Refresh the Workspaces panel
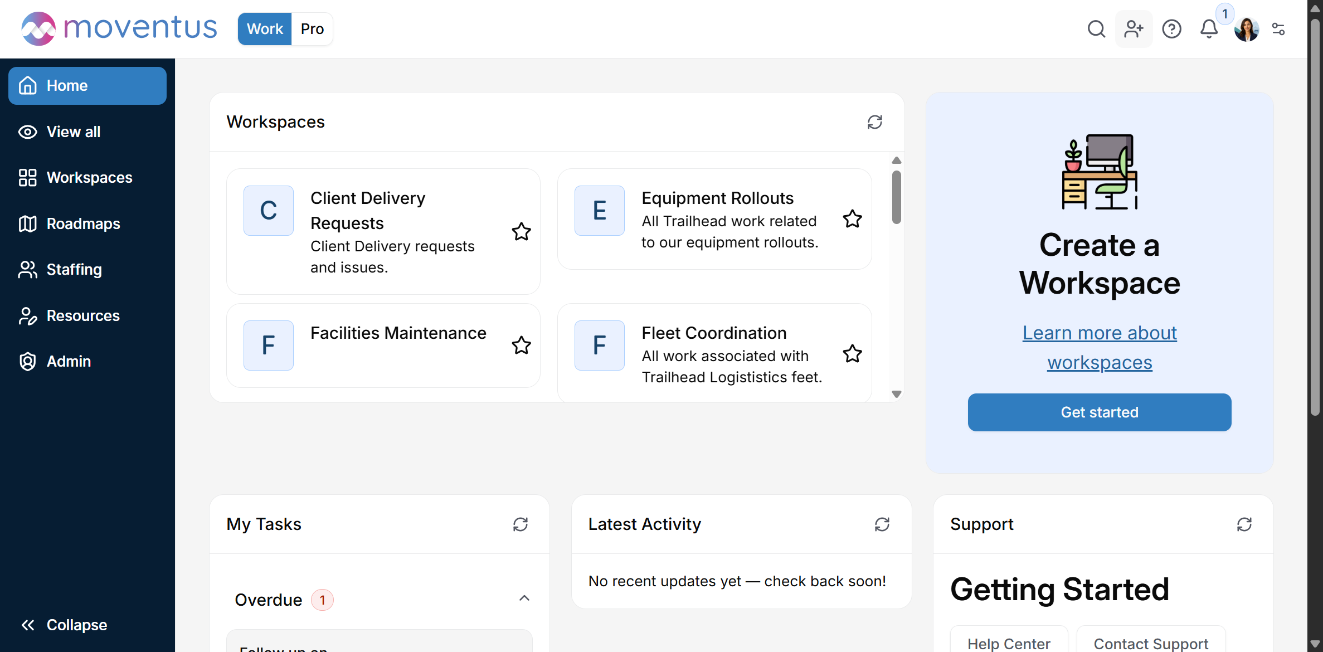This screenshot has width=1323, height=652. pos(875,122)
